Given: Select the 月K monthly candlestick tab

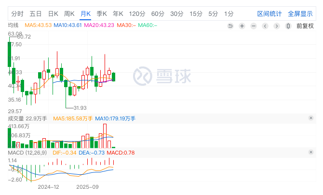Looking at the screenshot, I should [85, 14].
